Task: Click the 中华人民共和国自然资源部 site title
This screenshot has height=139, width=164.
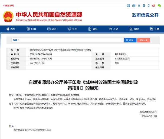Action: click(x=49, y=15)
